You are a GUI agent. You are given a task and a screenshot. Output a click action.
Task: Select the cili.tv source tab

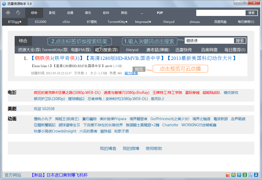66,22
